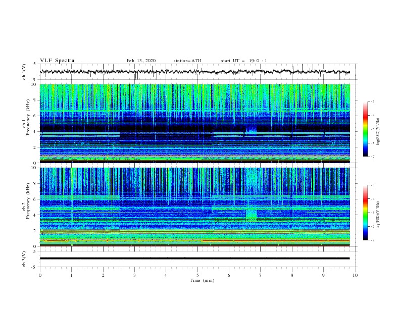Click the ch.1 colorbar "log(PSD)(V²/Hz)" label
This screenshot has width=400, height=309.
point(378,132)
